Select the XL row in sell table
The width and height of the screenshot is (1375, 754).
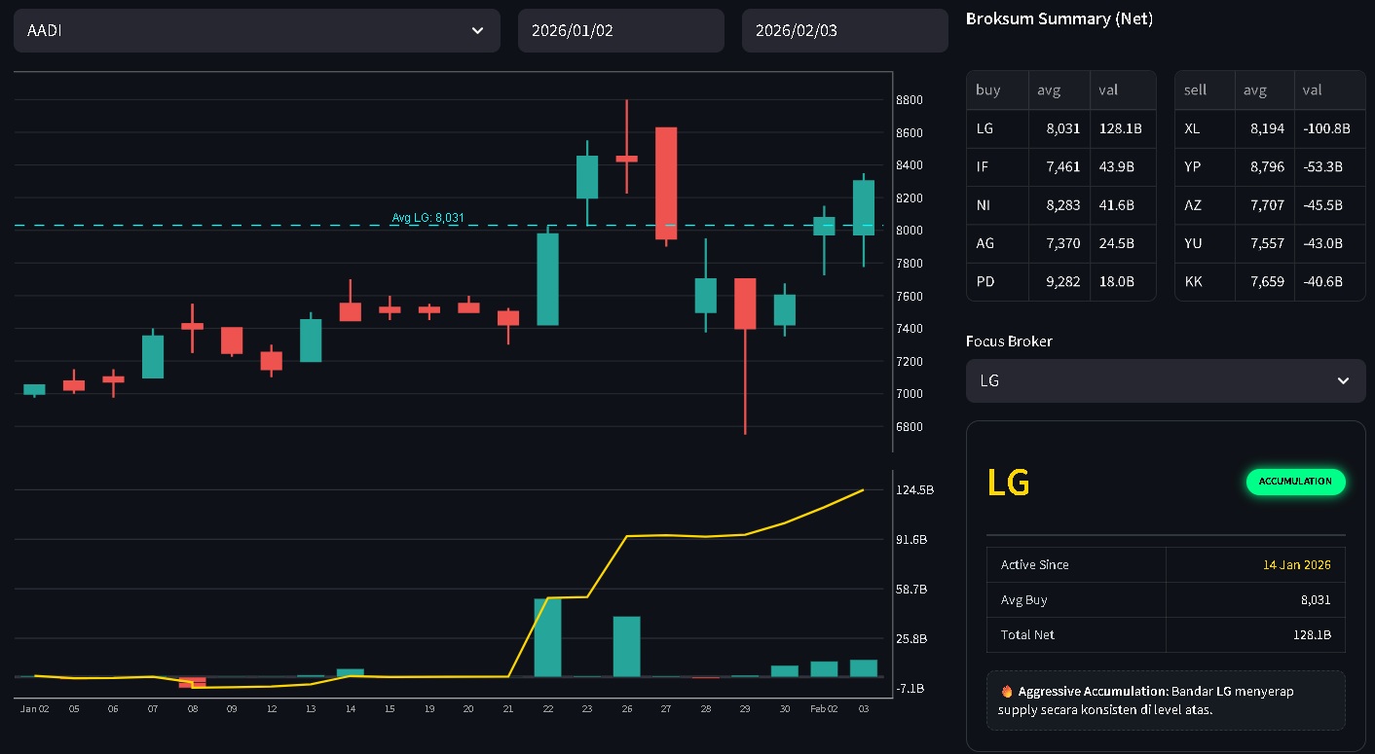pyautogui.click(x=1269, y=128)
